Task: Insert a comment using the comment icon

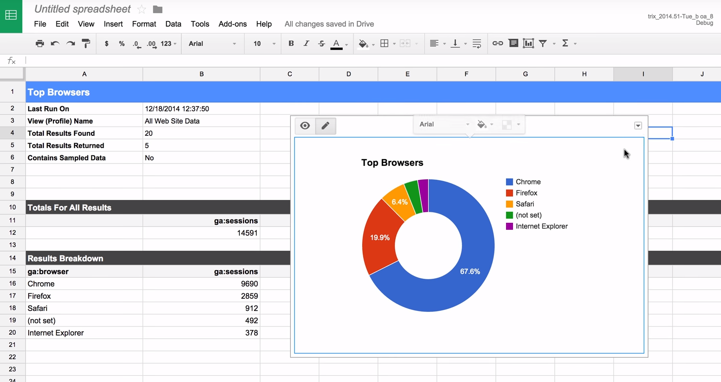Action: [513, 43]
